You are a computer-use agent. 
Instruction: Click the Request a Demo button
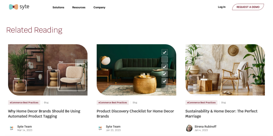pos(248,7)
